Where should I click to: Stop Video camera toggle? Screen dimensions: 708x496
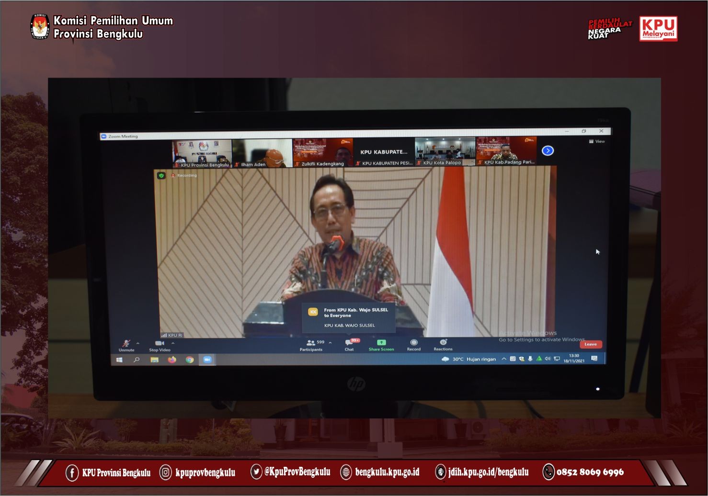point(160,344)
